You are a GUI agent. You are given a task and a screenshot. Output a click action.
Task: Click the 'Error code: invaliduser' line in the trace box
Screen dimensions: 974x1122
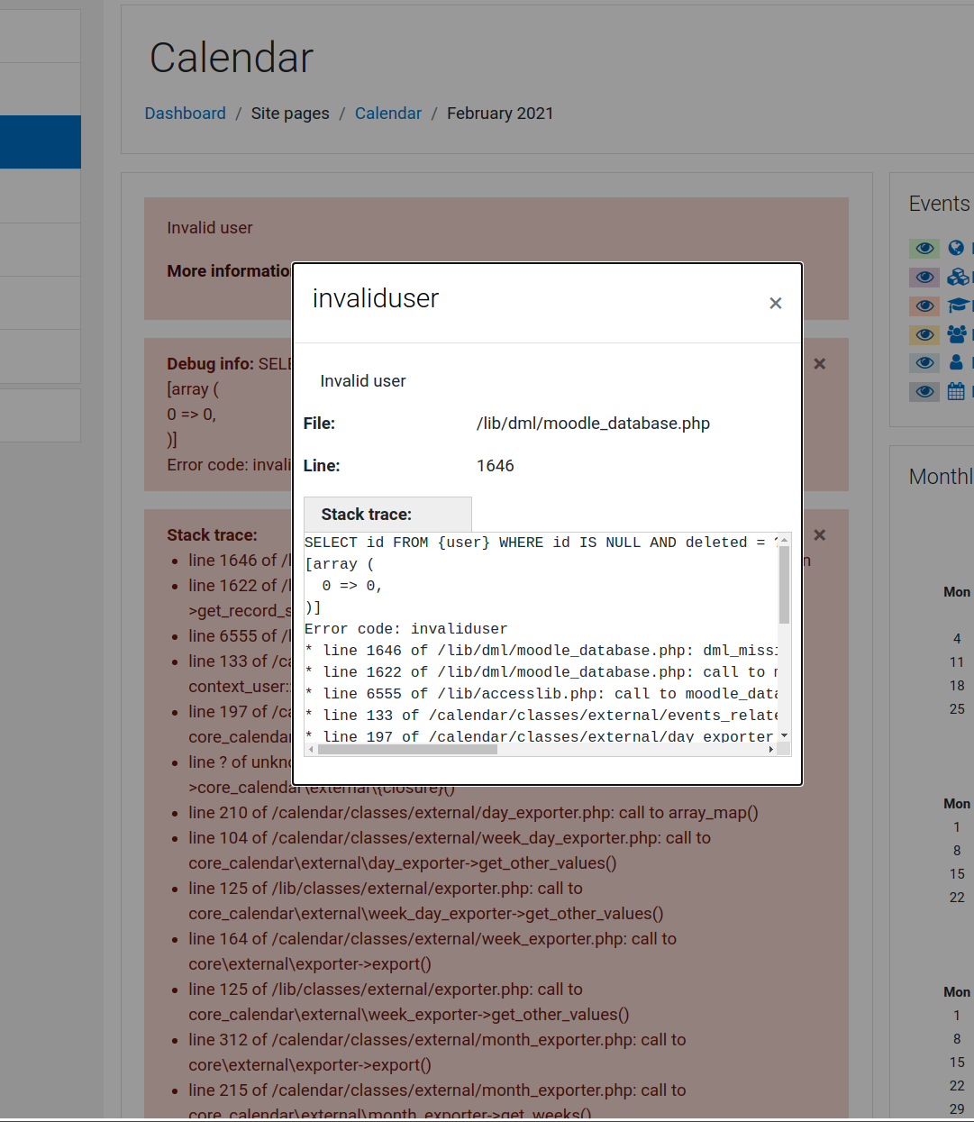pyautogui.click(x=405, y=629)
